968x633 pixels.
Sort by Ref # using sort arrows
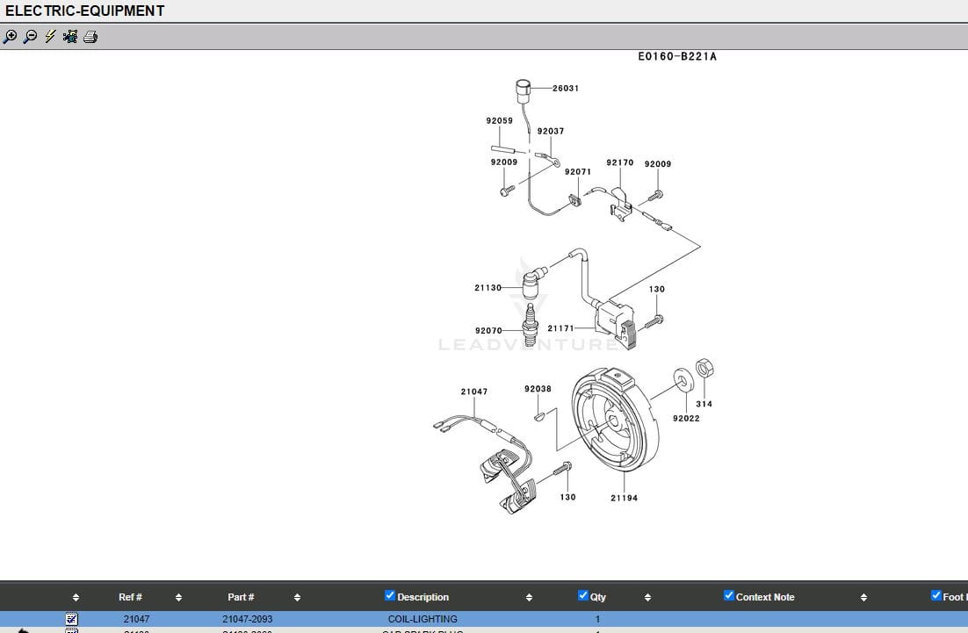click(x=178, y=598)
